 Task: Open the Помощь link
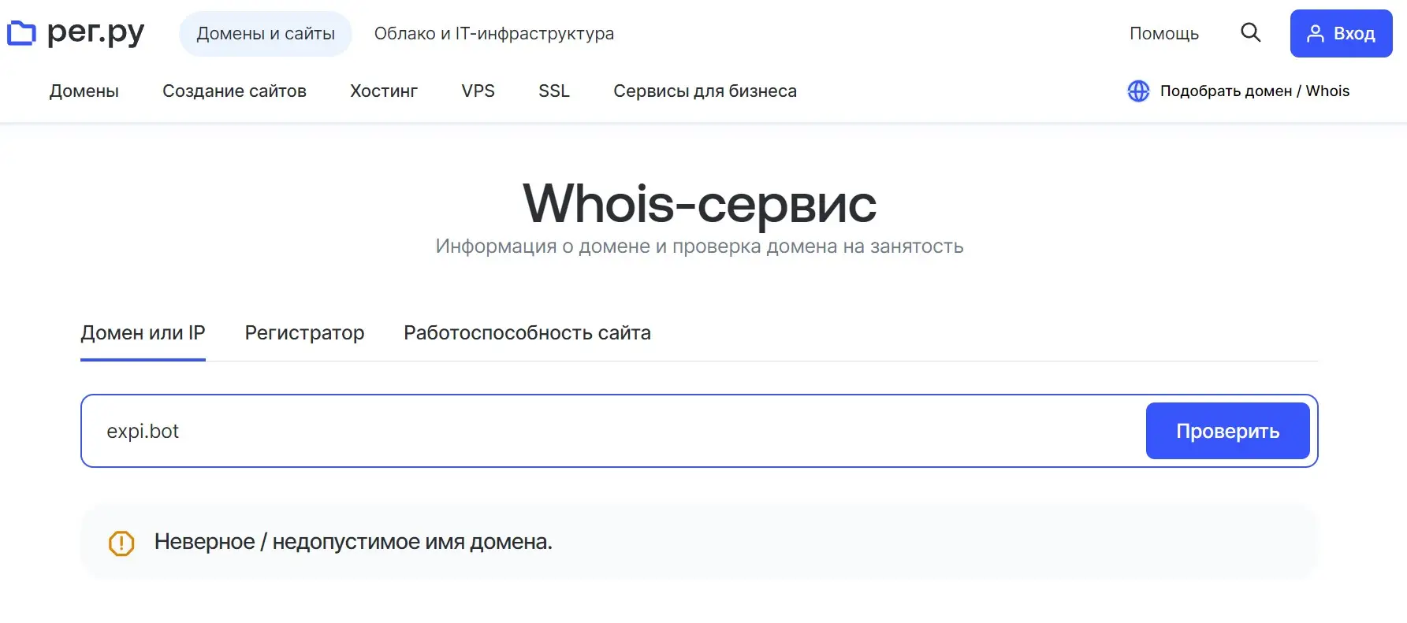tap(1163, 34)
